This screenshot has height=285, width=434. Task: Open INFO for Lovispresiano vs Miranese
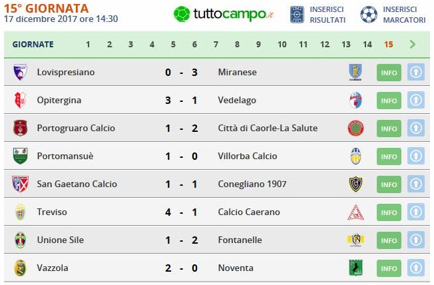pyautogui.click(x=389, y=73)
